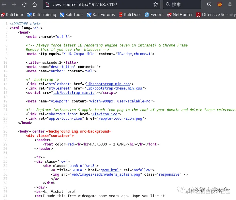
Task: Reload the page with the refresh icon
Action: coord(24,5)
